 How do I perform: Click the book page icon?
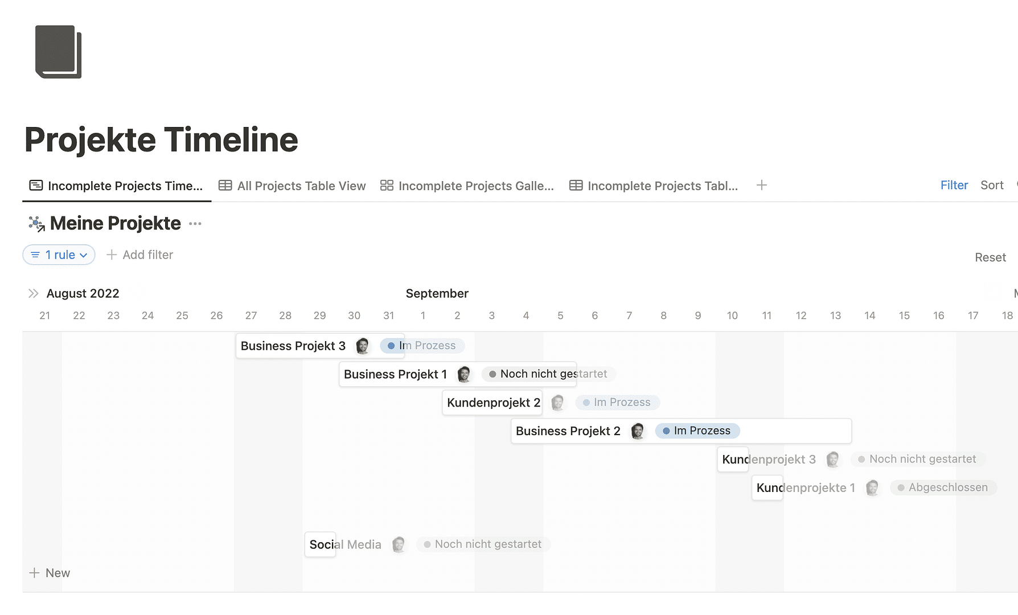(58, 52)
